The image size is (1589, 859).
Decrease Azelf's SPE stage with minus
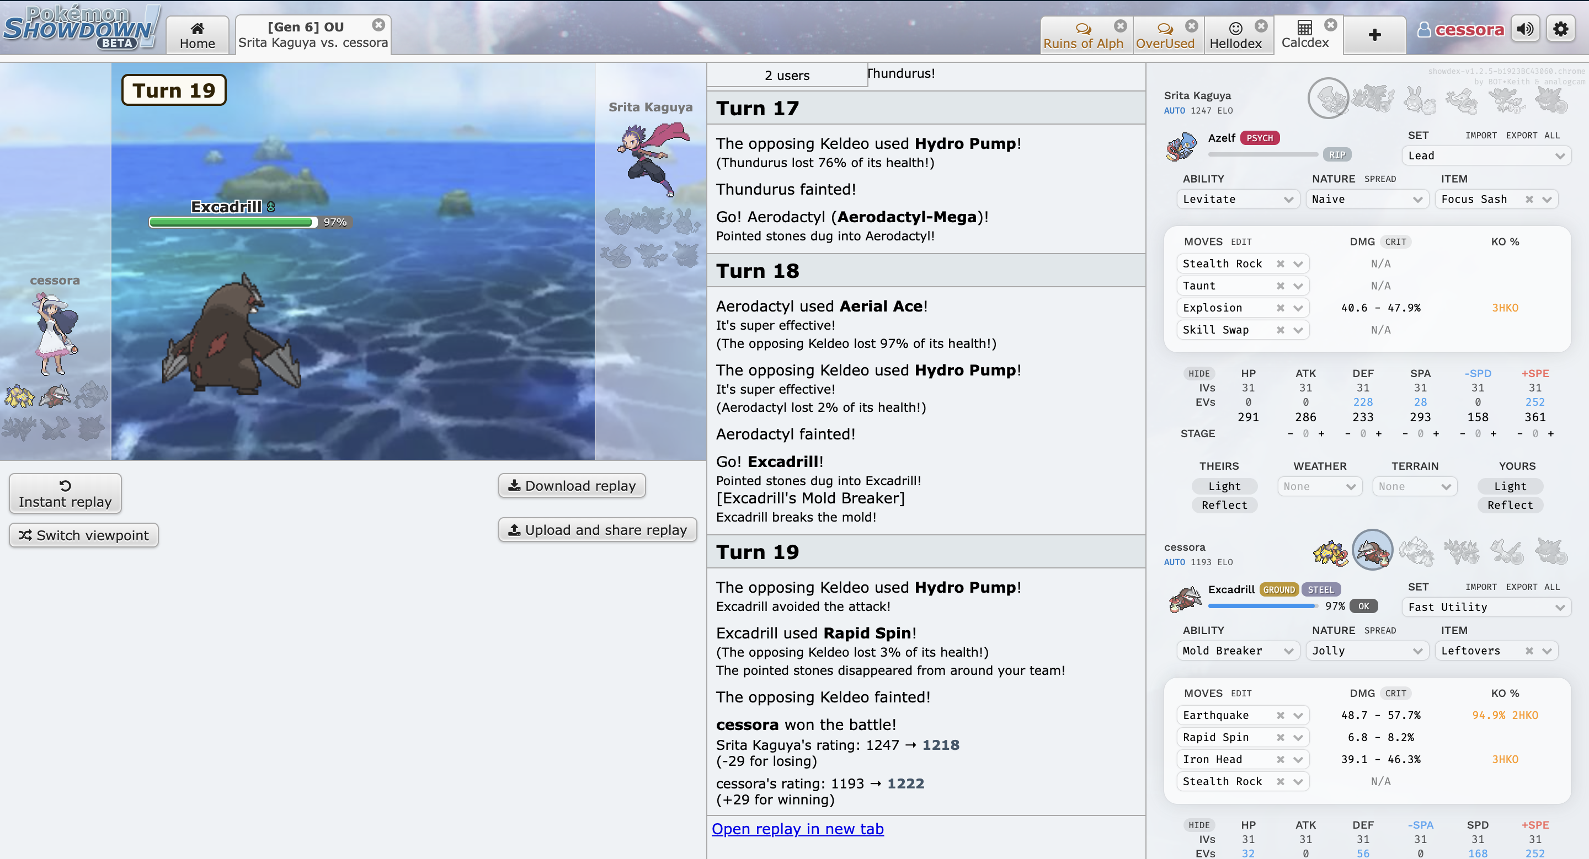1520,434
